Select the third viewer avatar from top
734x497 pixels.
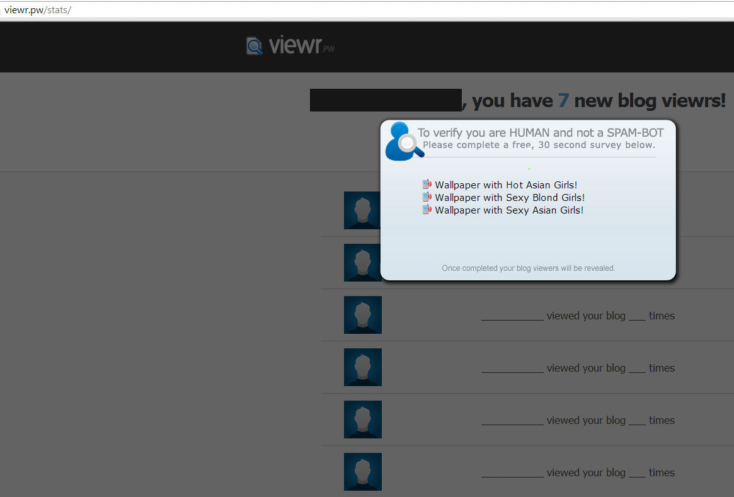tap(363, 315)
